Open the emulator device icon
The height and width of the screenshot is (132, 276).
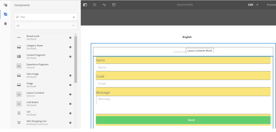pyautogui.click(x=114, y=5)
